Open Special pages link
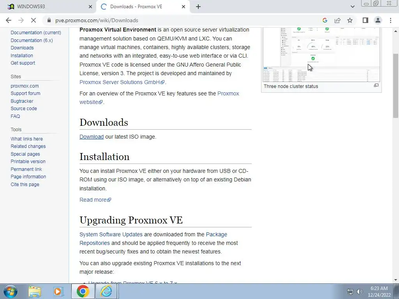The height and width of the screenshot is (299, 399). pos(25,154)
